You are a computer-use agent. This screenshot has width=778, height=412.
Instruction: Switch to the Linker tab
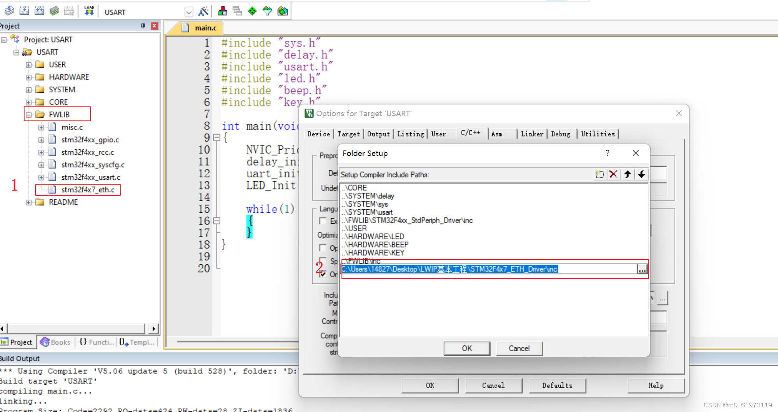[532, 134]
